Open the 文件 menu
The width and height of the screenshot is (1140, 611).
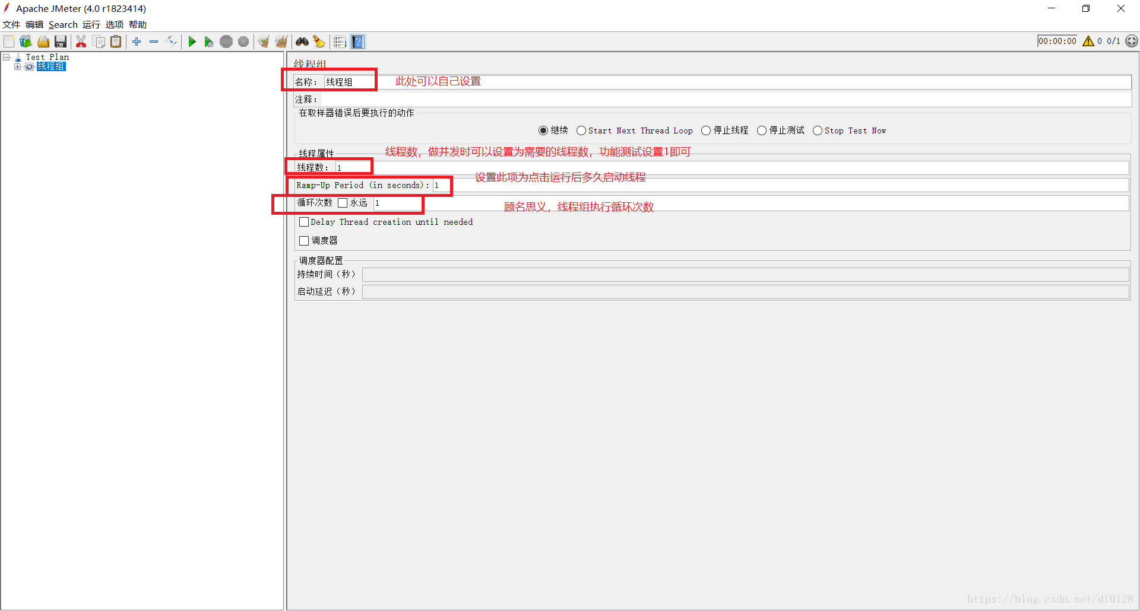coord(11,25)
